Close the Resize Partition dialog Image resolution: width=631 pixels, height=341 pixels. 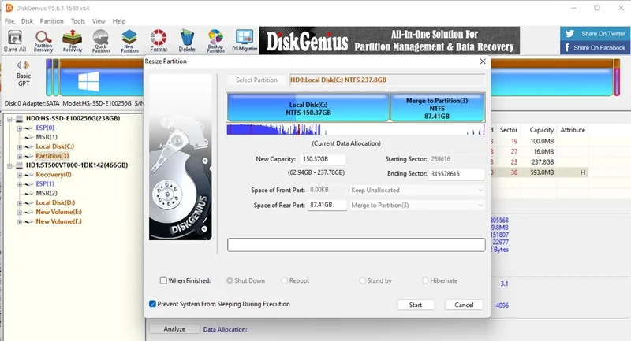click(483, 61)
